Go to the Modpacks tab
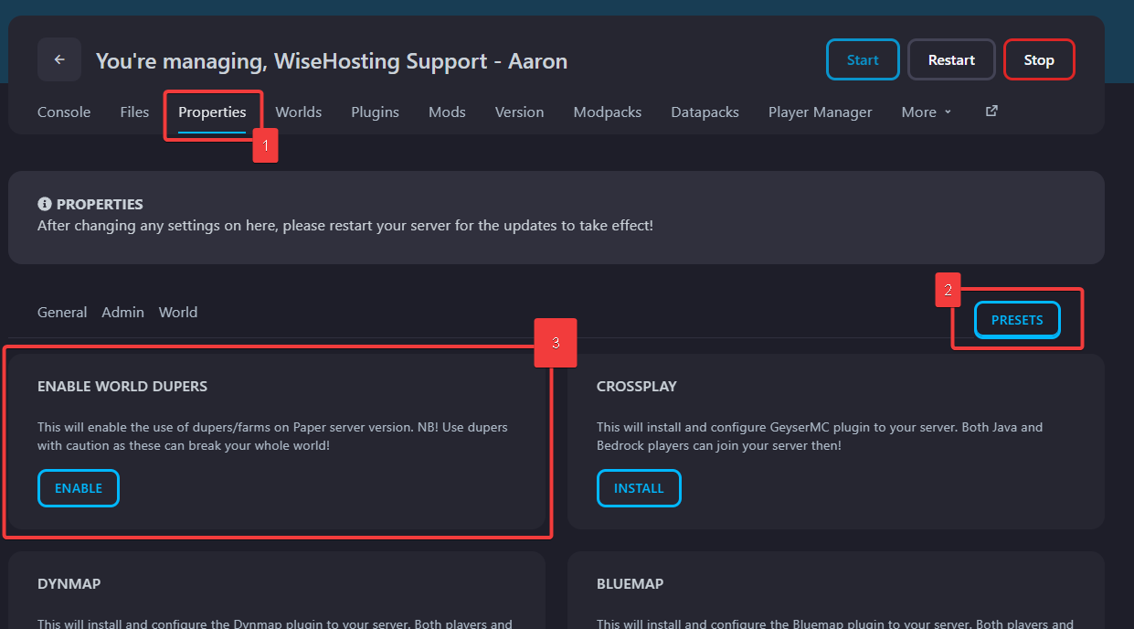Viewport: 1134px width, 629px height. click(608, 112)
